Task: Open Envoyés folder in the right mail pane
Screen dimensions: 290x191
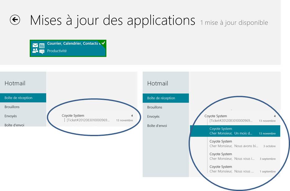Action: pos(154,117)
